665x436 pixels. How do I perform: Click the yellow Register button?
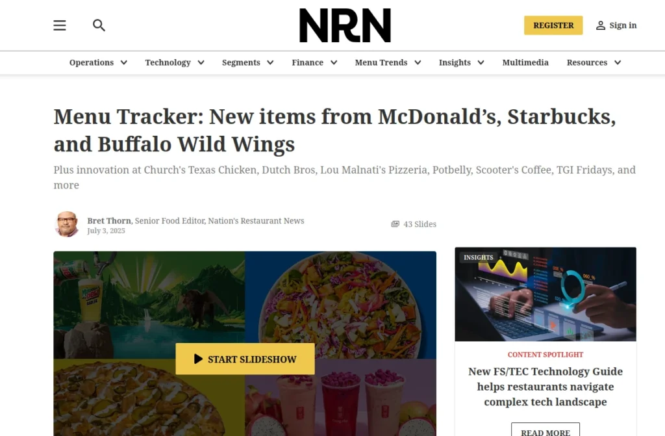(x=553, y=25)
